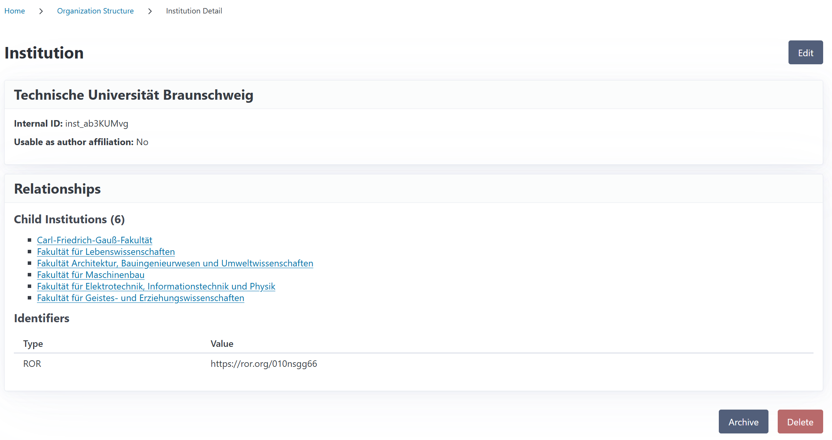Open Fakultät für Elektrotechnik, Informationstechnik und Physik
Image resolution: width=832 pixels, height=440 pixels.
156,286
